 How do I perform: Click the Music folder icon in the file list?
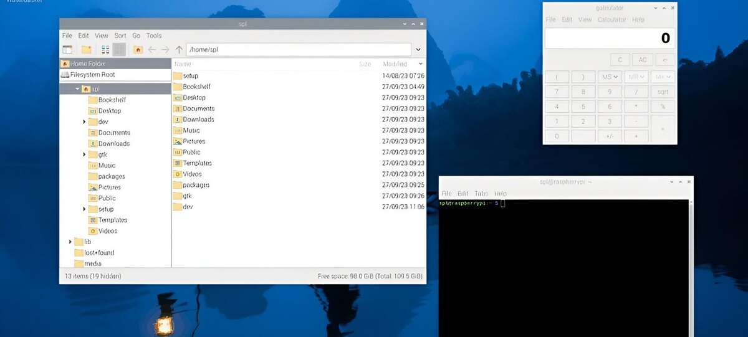pos(177,130)
